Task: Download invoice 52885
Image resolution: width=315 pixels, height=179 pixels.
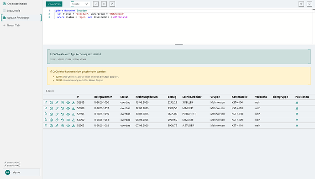Action: (x=73, y=102)
